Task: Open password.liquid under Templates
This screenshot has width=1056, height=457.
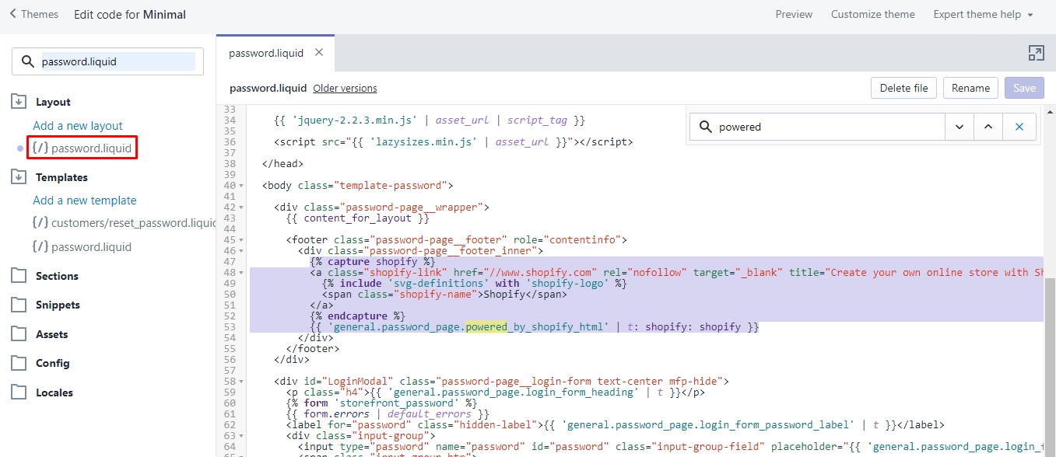Action: point(82,247)
